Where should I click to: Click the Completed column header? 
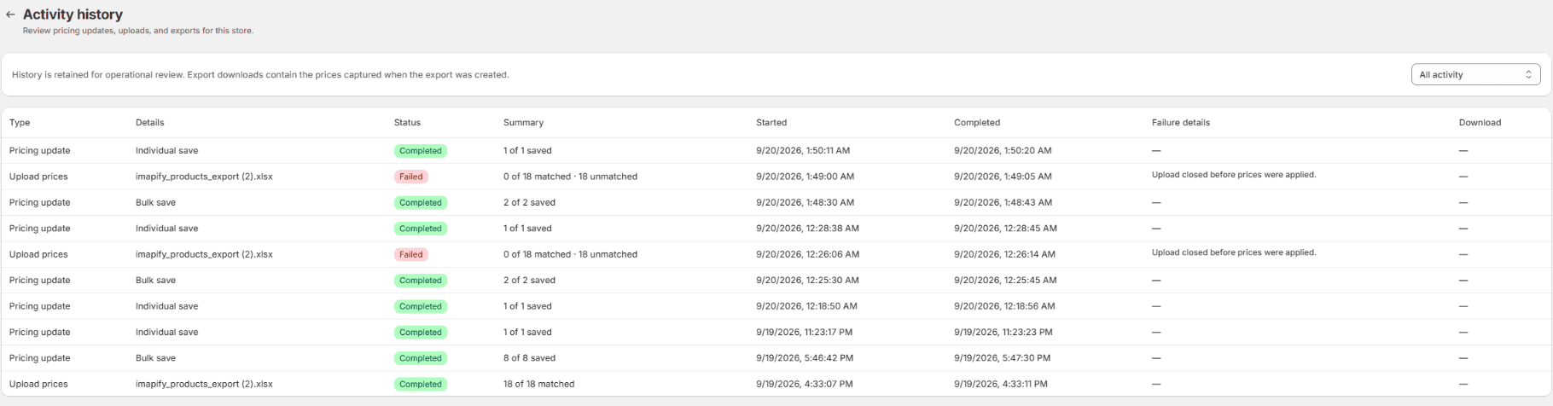(x=977, y=123)
